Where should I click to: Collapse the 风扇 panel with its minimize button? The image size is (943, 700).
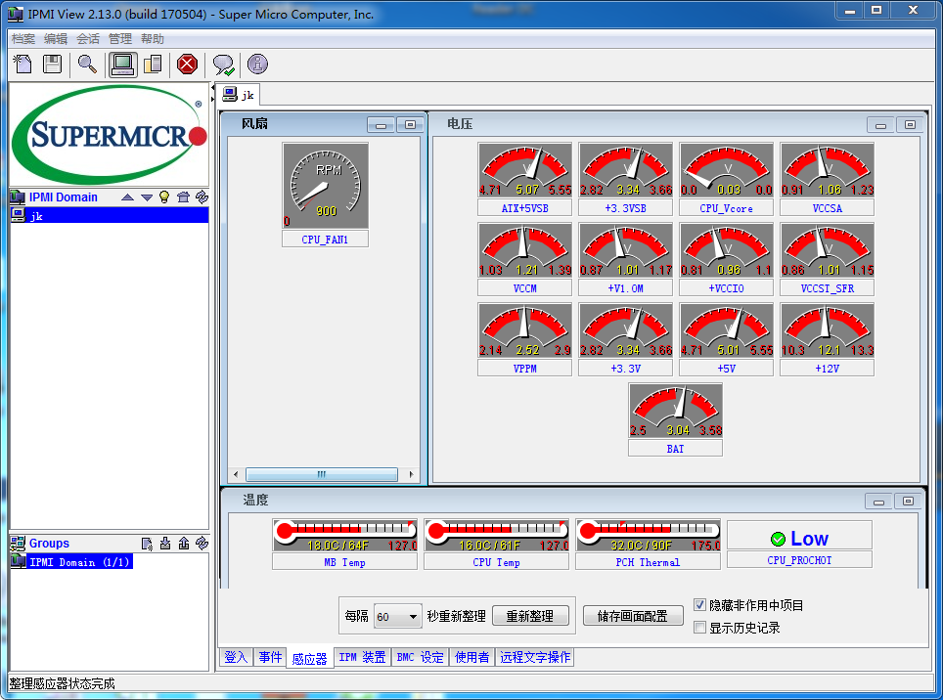[381, 124]
